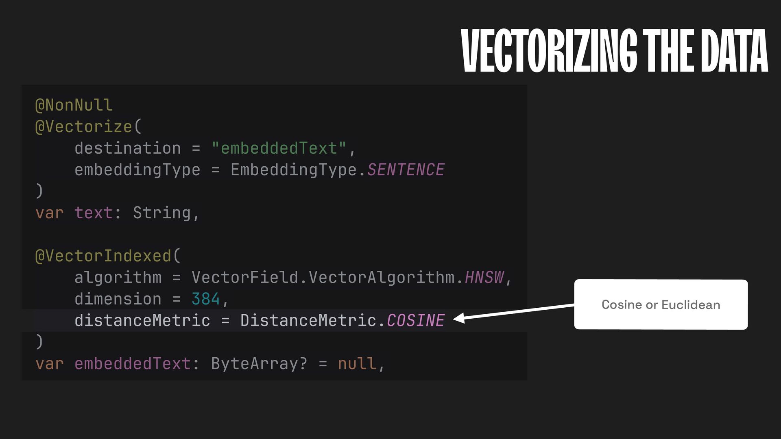Click the COSINE distance metric constant
This screenshot has height=439, width=781.
(x=415, y=321)
